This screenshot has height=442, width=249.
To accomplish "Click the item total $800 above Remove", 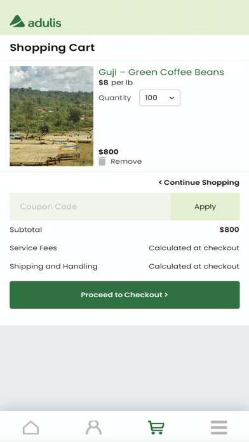I will pos(108,152).
